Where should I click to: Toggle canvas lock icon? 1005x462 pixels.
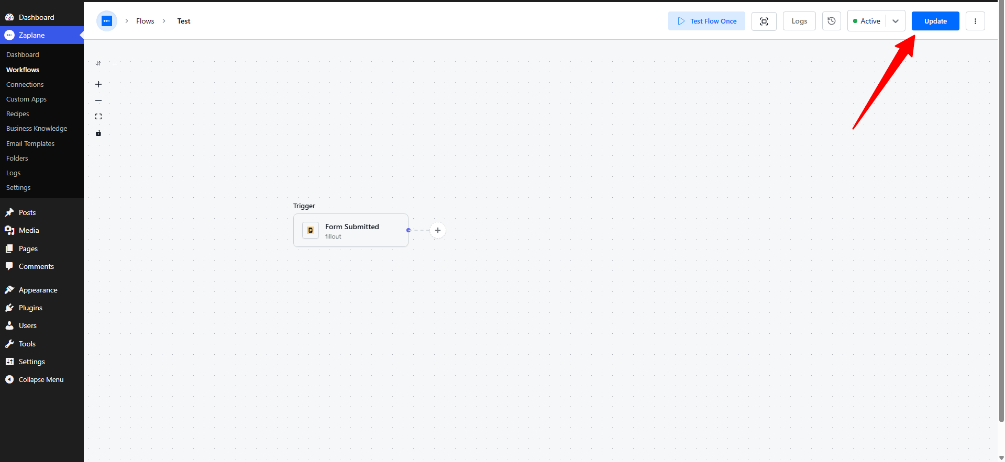[x=98, y=133]
